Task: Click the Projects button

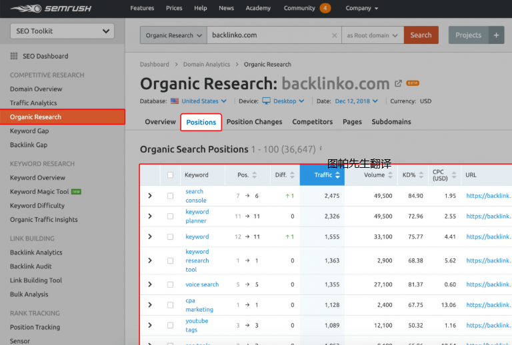Action: click(x=468, y=35)
